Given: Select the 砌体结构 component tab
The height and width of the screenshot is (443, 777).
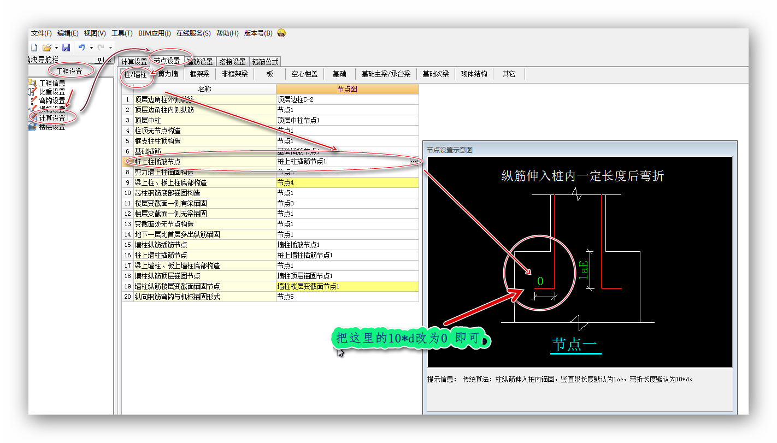Looking at the screenshot, I should [x=474, y=74].
